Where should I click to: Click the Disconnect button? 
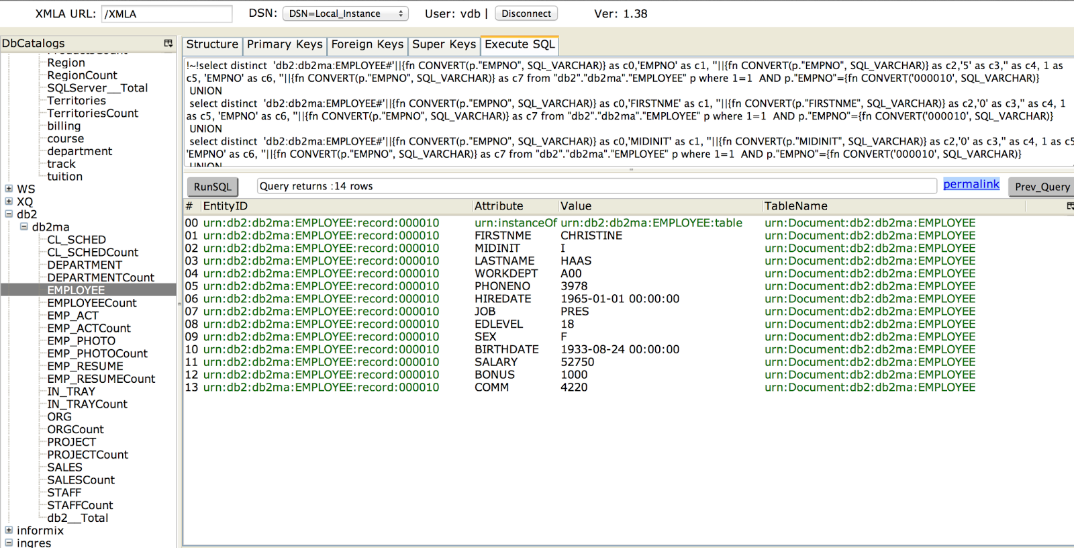pyautogui.click(x=526, y=13)
